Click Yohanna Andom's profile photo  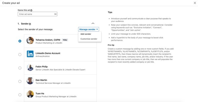pyautogui.click(x=30, y=41)
